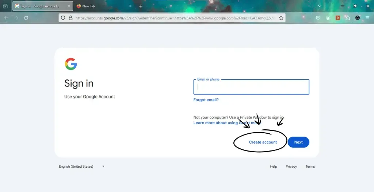374x192 pixels.
Task: Expand the list all tabs chevron
Action: point(320,6)
